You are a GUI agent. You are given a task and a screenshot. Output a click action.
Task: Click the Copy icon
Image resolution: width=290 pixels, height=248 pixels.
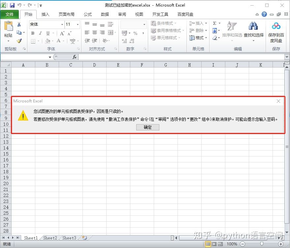(19, 33)
